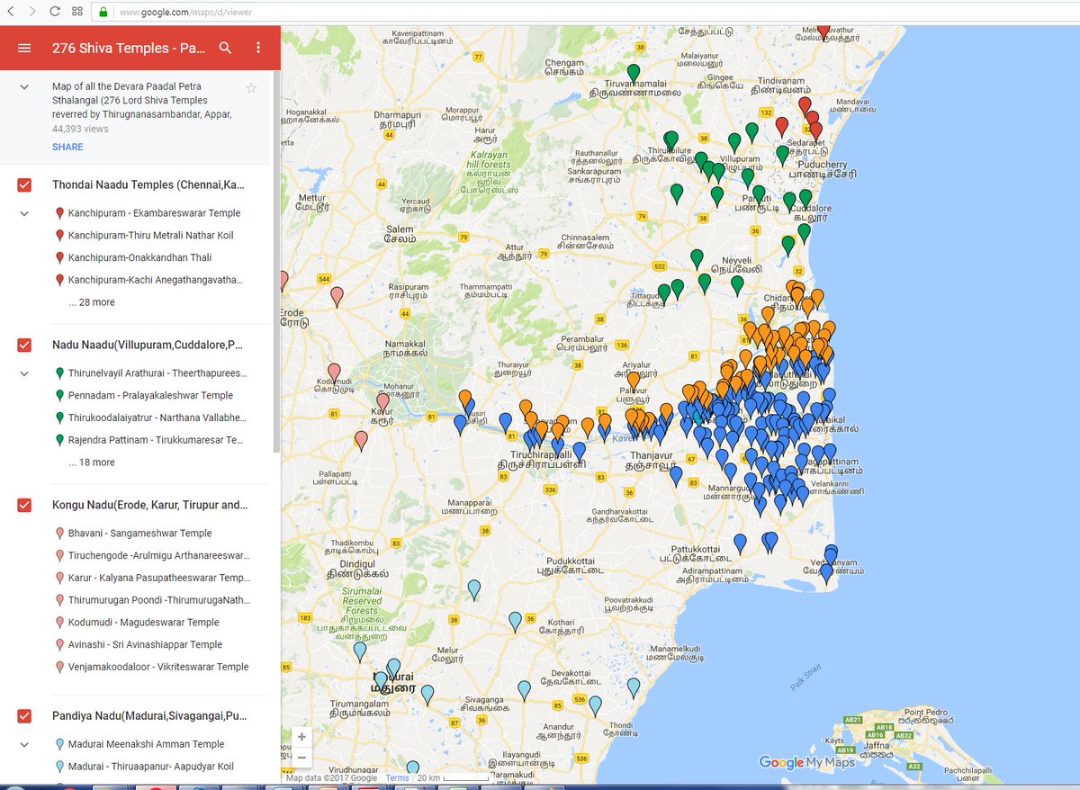
Task: Toggle Kongu Nadu layer checkbox
Action: [x=24, y=505]
